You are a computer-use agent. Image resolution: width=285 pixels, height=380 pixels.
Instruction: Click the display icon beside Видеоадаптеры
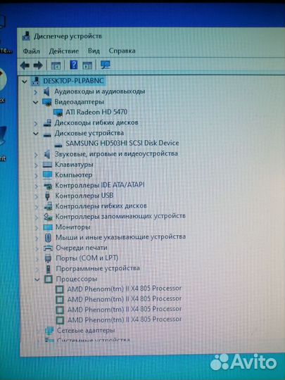[46, 102]
